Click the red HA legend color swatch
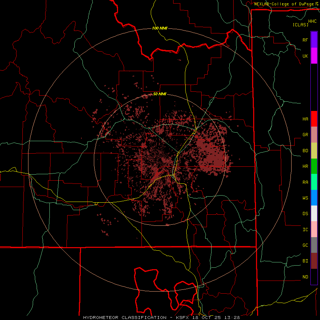Viewport: 320px width, 320px height. pos(314,119)
